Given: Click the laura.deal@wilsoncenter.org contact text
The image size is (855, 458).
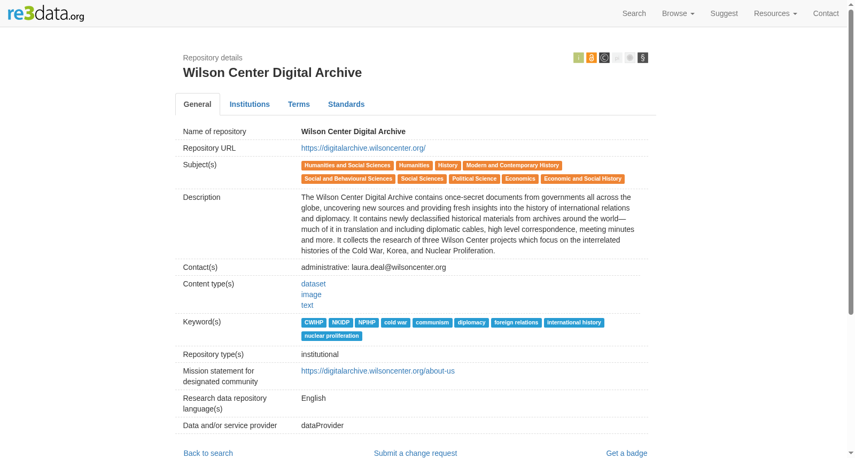Looking at the screenshot, I should [399, 267].
